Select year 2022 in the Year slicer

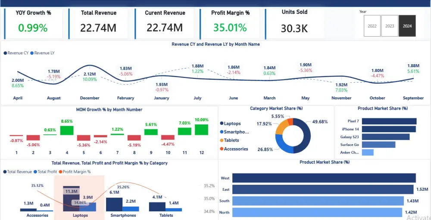(372, 26)
